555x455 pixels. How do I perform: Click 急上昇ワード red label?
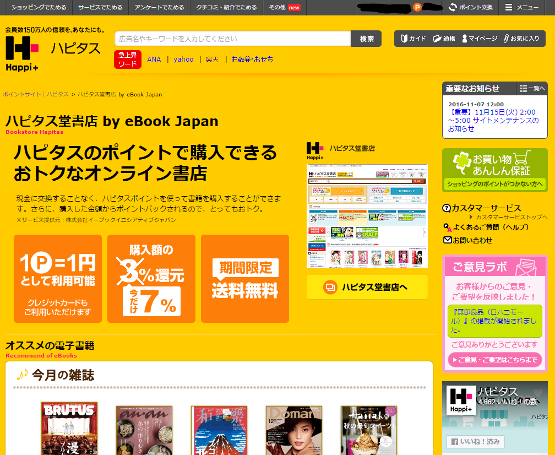[127, 59]
